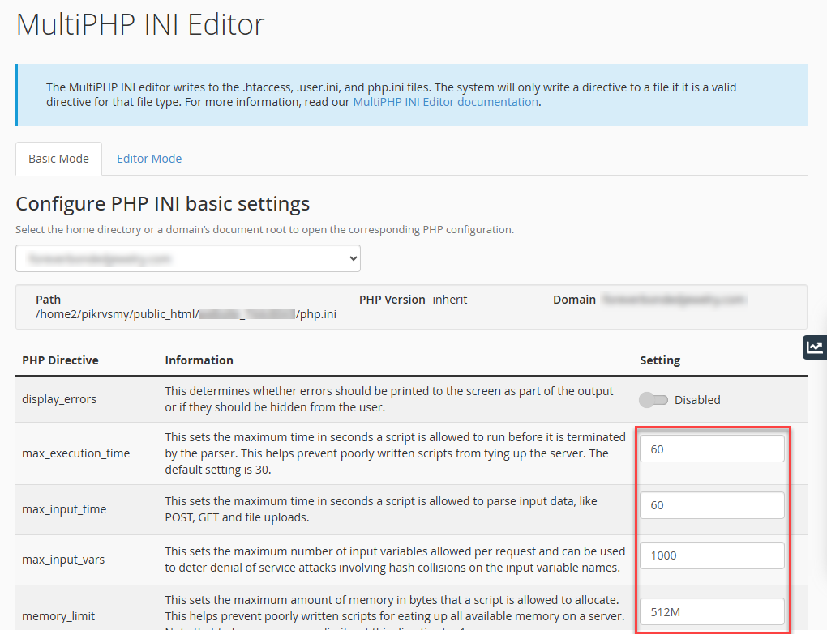Select the Basic Mode tab
The height and width of the screenshot is (634, 827).
pyautogui.click(x=58, y=159)
